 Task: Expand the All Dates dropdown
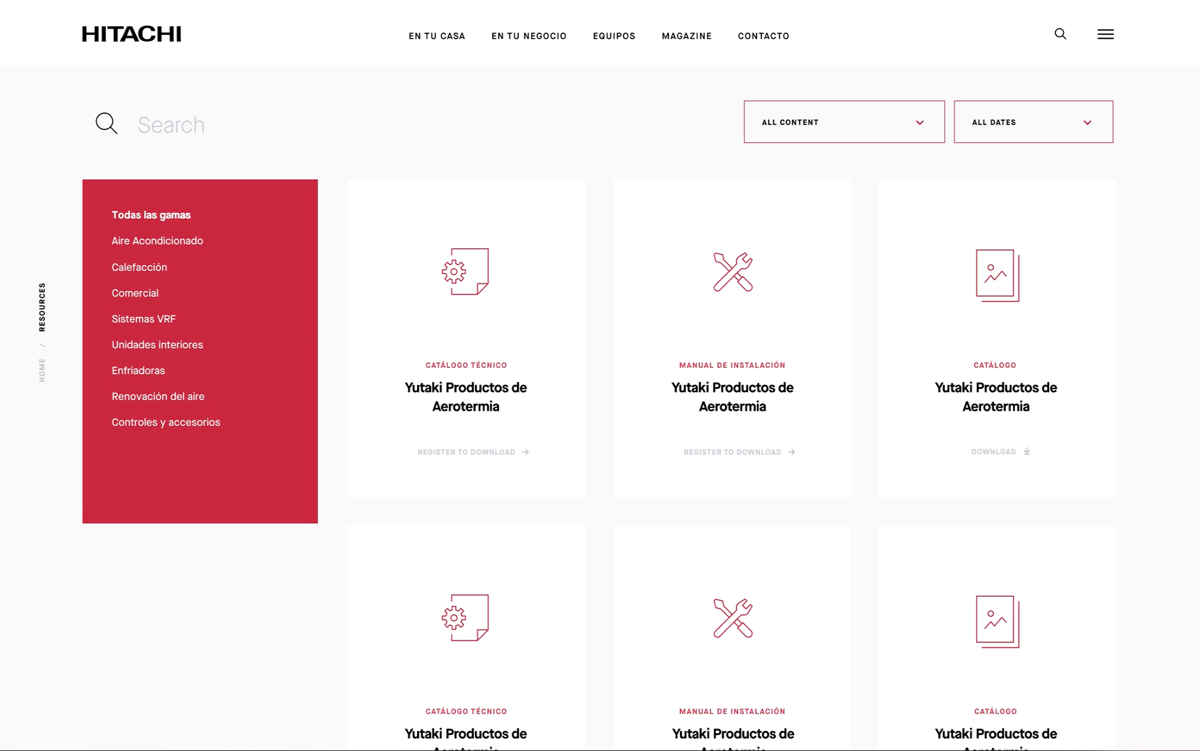pyautogui.click(x=1033, y=122)
